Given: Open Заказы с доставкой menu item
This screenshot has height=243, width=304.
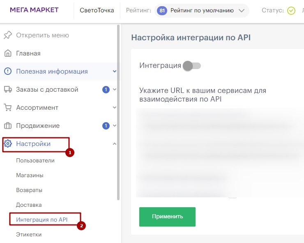Looking at the screenshot, I should 47,89.
